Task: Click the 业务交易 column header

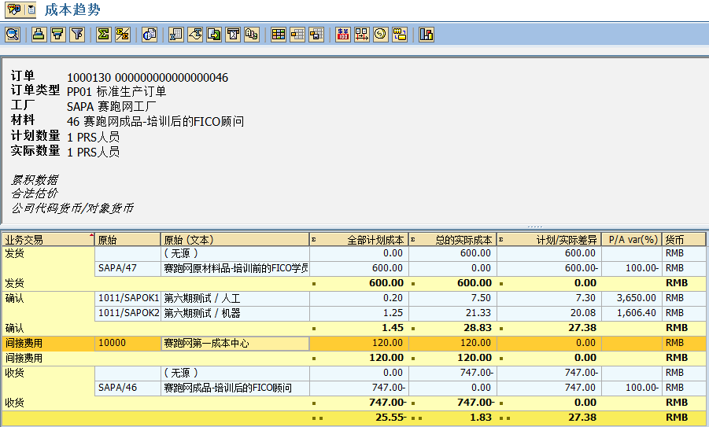Action: coord(48,240)
